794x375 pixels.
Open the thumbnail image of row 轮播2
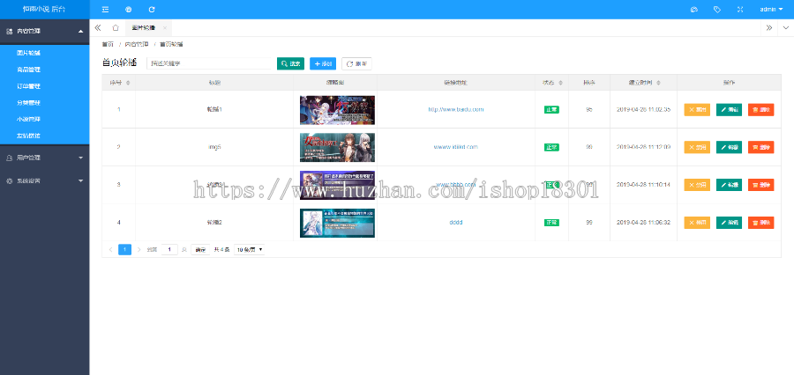pos(337,223)
